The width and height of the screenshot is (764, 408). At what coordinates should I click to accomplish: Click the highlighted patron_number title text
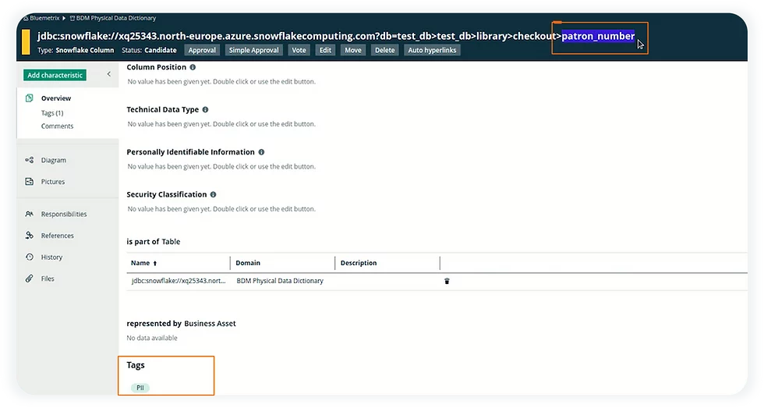tap(598, 36)
